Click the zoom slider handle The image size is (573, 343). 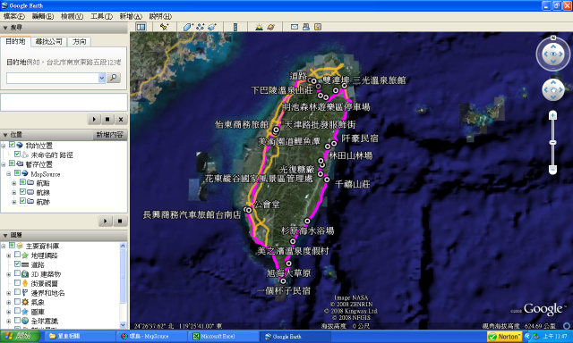point(553,142)
